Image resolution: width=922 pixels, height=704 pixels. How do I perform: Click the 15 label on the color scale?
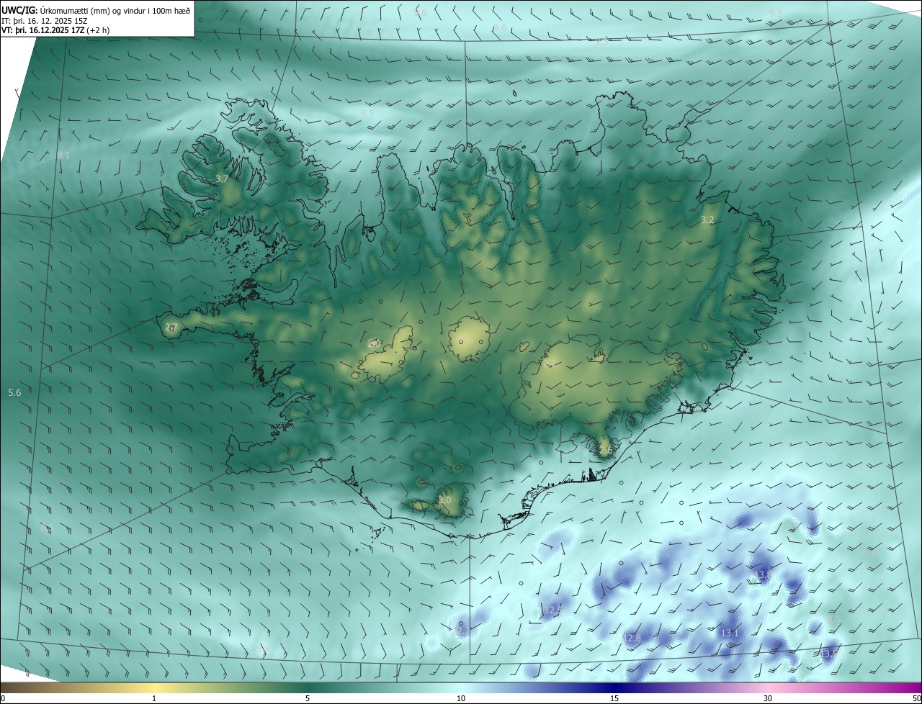tap(614, 698)
